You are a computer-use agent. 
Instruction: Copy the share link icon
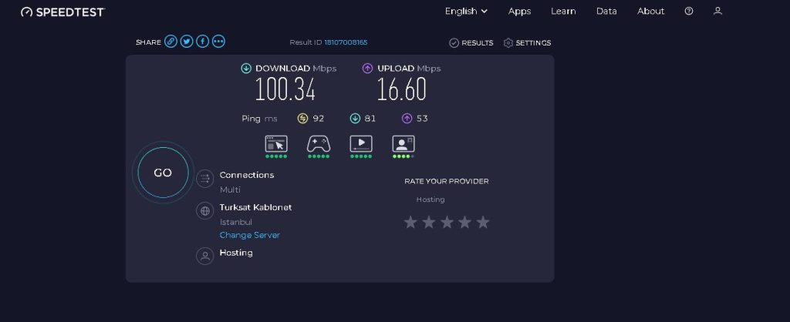(x=170, y=42)
